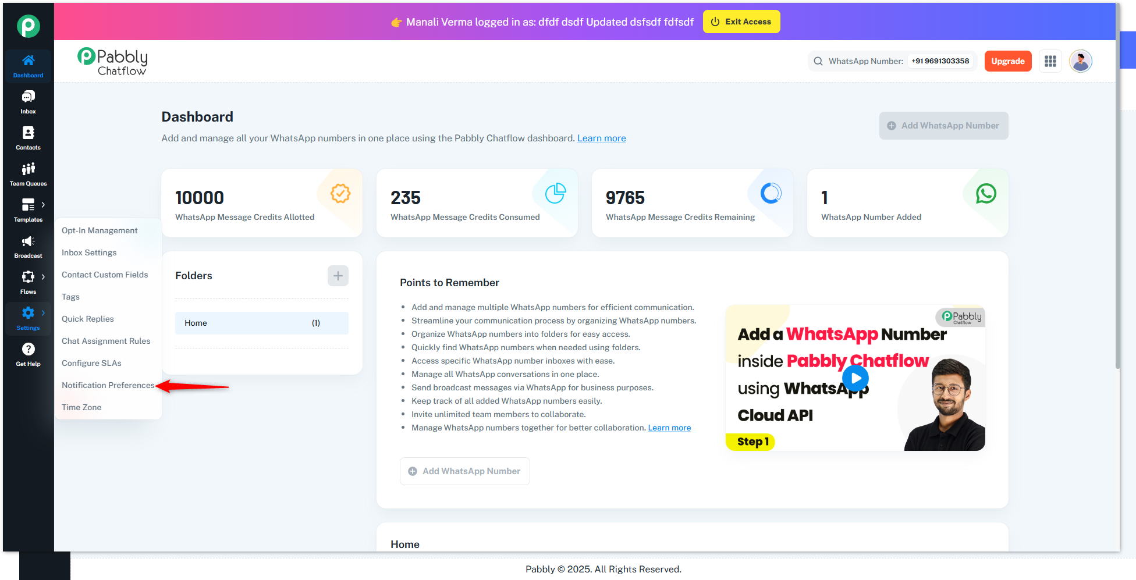Image resolution: width=1136 pixels, height=580 pixels.
Task: Open Tags settings entry
Action: click(x=70, y=297)
